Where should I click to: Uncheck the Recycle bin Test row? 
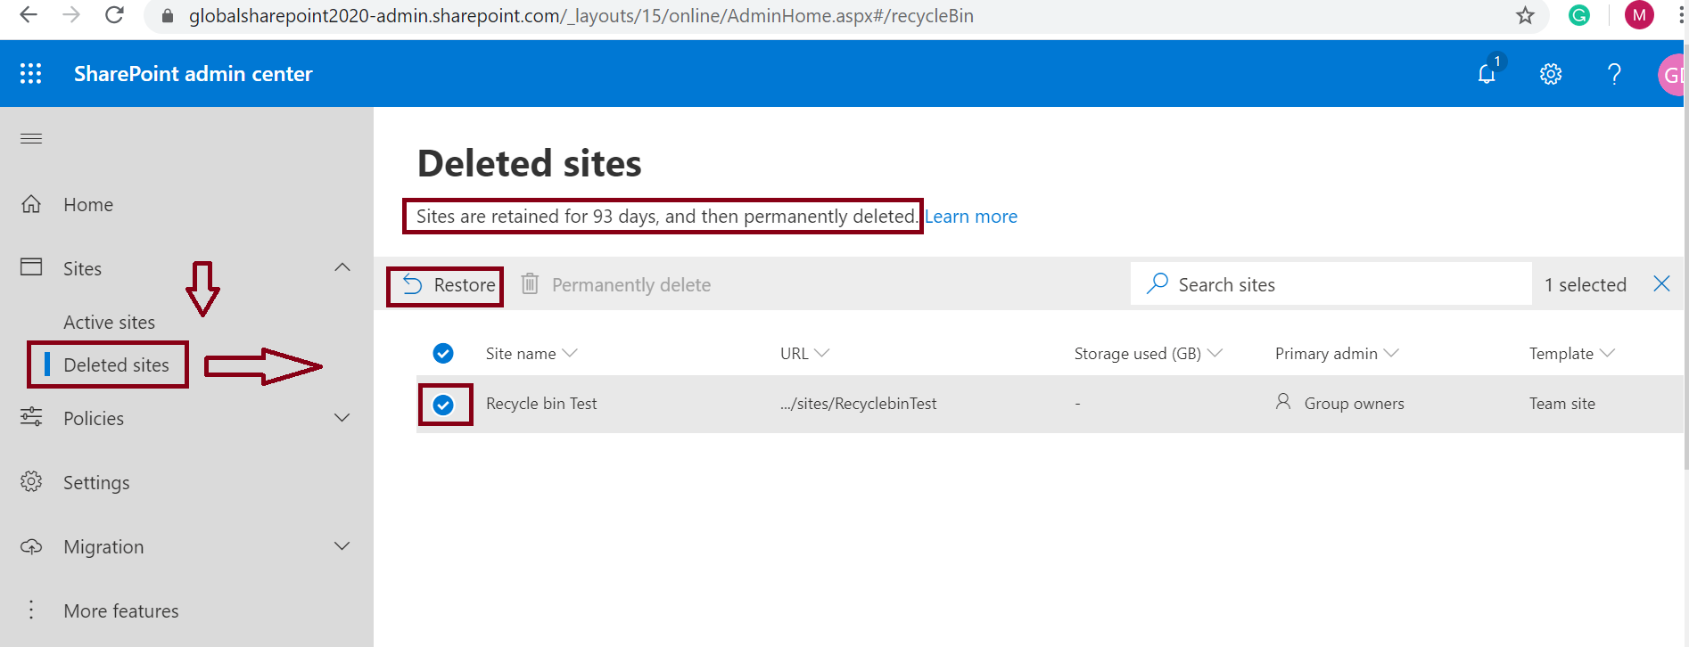(x=443, y=405)
